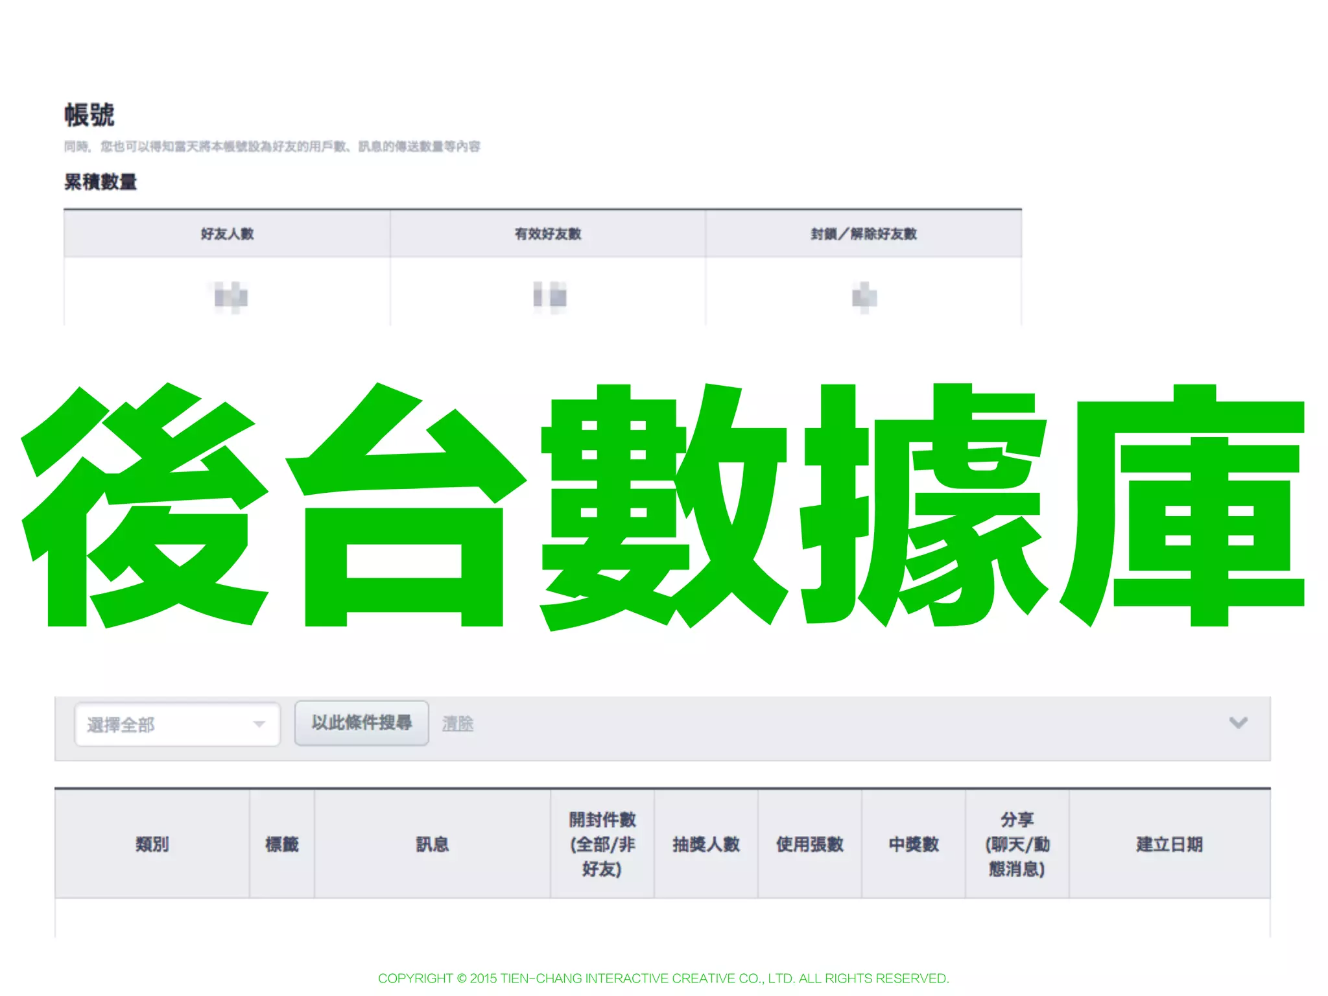Click the copyright footer text
The width and height of the screenshot is (1328, 996).
pos(663,978)
